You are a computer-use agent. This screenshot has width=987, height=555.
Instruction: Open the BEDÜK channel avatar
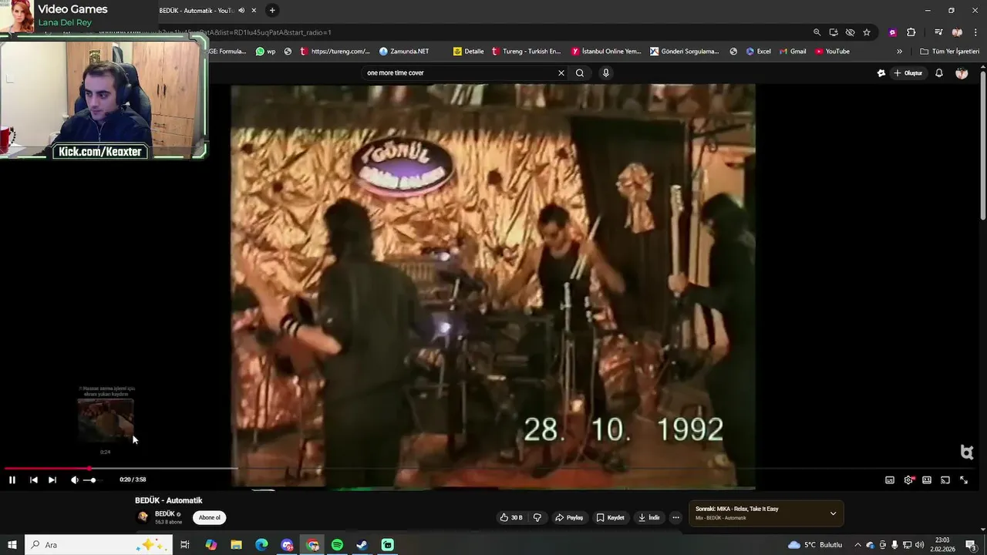coord(143,517)
